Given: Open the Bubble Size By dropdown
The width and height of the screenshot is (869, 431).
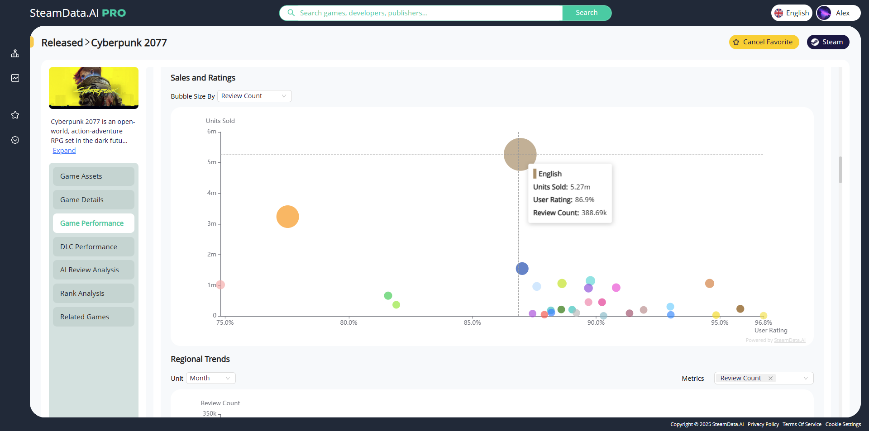Looking at the screenshot, I should coord(254,96).
